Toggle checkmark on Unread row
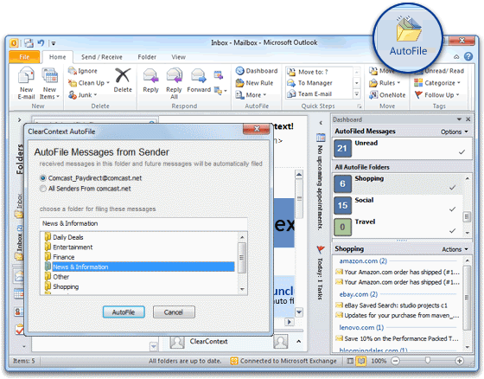The height and width of the screenshot is (379, 484). [462, 151]
